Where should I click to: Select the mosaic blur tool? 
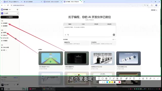tap(117, 79)
